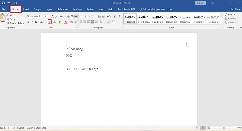The width and height of the screenshot is (242, 131).
Task: Increase paragraph indent
Action: point(103,16)
